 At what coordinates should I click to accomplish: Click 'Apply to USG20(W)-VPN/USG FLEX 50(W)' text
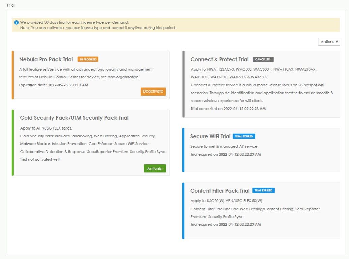pyautogui.click(x=226, y=201)
